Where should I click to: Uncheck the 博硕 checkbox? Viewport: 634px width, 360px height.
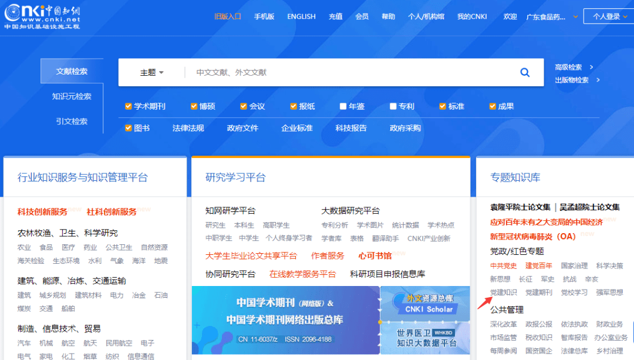[194, 106]
